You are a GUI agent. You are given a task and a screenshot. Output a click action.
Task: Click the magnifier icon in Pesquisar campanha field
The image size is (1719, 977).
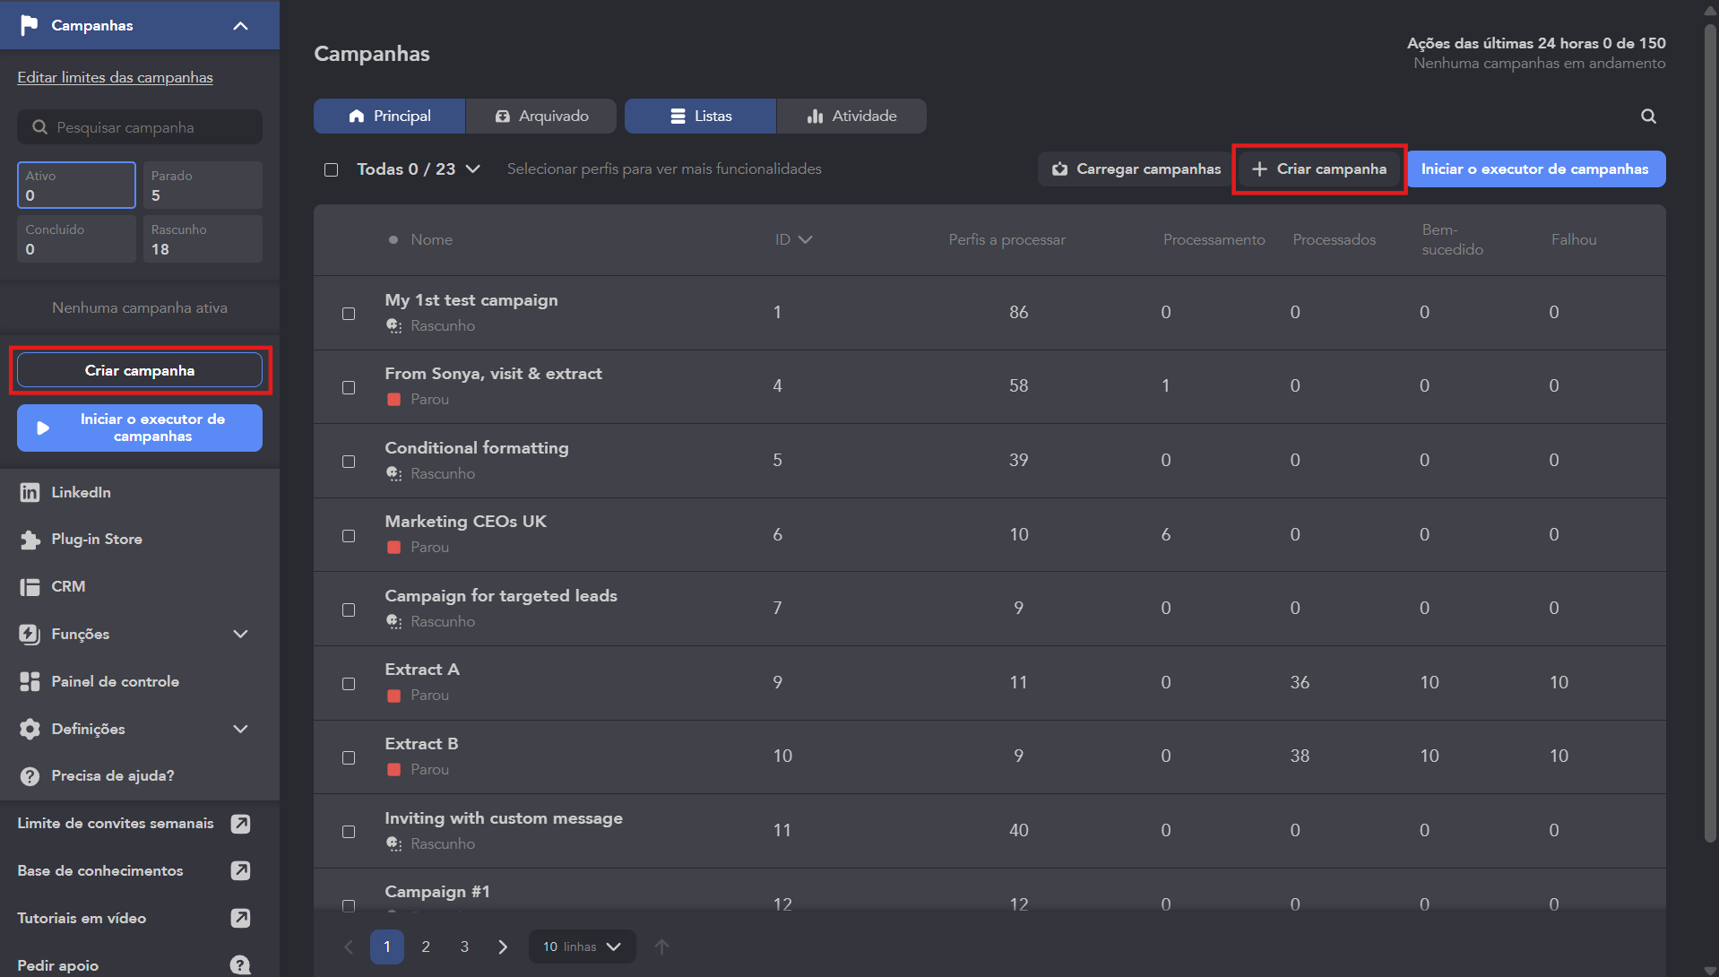(39, 127)
